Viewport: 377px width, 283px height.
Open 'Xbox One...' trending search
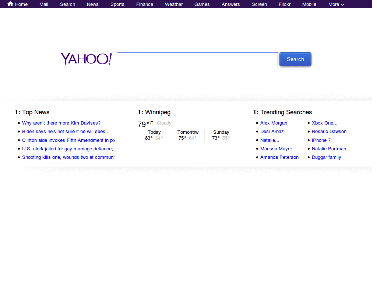tap(325, 123)
